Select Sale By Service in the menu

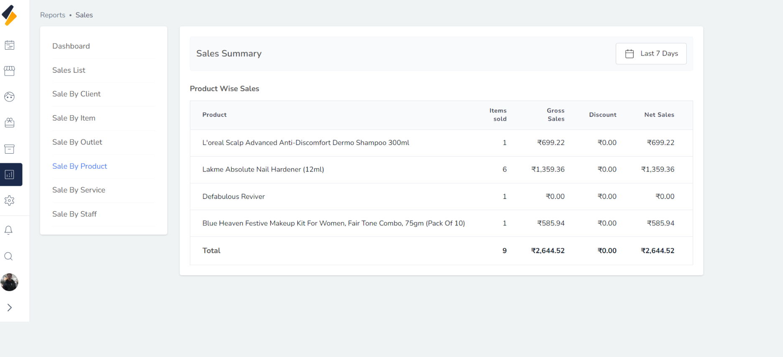click(x=79, y=190)
